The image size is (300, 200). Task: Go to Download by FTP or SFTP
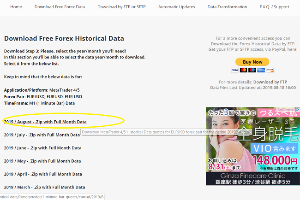click(121, 7)
